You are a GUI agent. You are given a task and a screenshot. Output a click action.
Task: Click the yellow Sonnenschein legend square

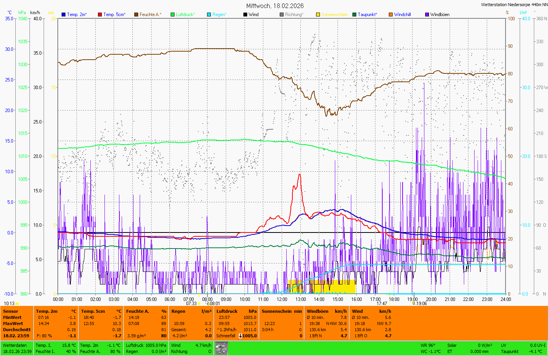coord(318,15)
